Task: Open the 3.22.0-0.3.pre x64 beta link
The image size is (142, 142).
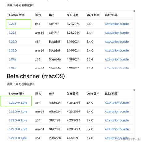Action: [x=18, y=103]
